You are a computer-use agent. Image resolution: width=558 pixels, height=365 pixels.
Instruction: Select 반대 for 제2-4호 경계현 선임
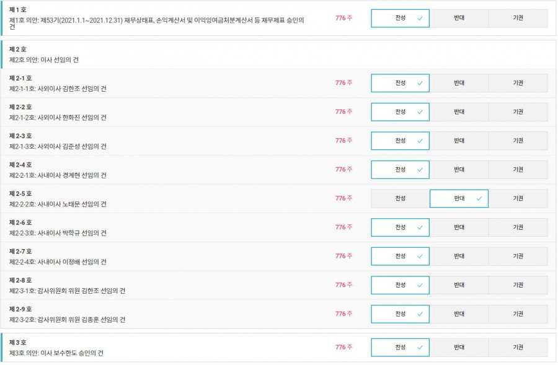459,169
